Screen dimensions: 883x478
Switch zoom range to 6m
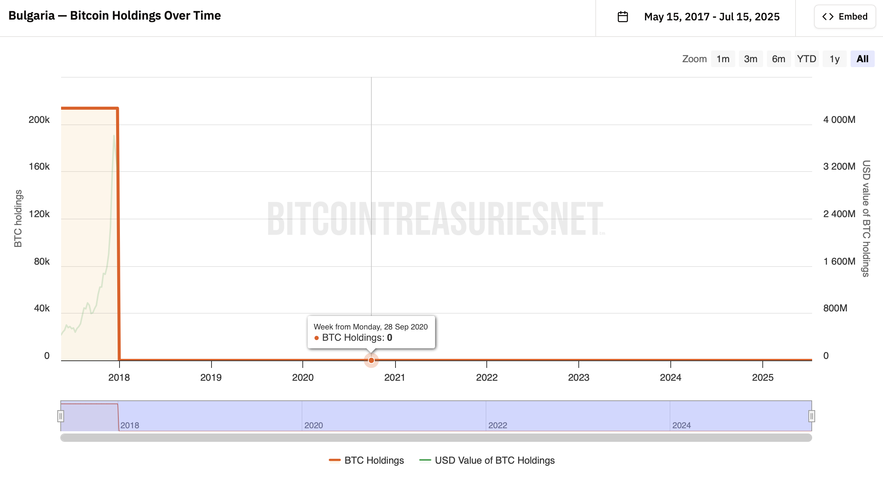tap(779, 59)
